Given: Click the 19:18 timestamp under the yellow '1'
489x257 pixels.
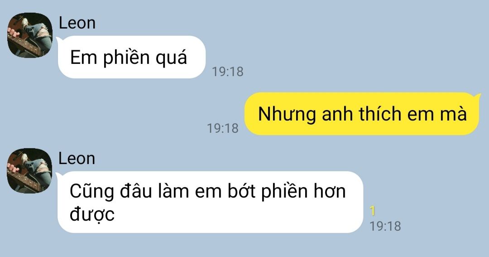Looking at the screenshot, I should (385, 226).
